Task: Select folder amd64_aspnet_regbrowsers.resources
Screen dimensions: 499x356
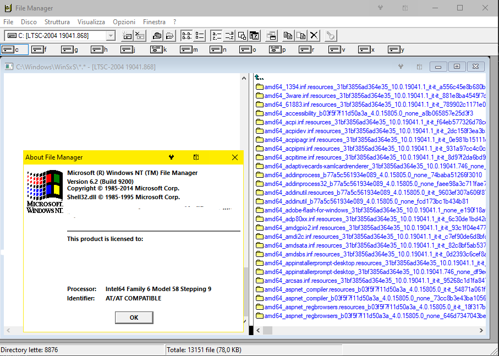Action: click(371, 307)
